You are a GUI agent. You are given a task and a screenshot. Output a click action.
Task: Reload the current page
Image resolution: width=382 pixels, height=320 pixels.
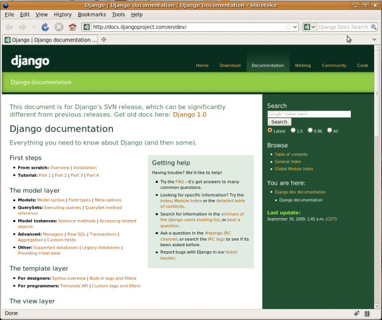[x=45, y=27]
